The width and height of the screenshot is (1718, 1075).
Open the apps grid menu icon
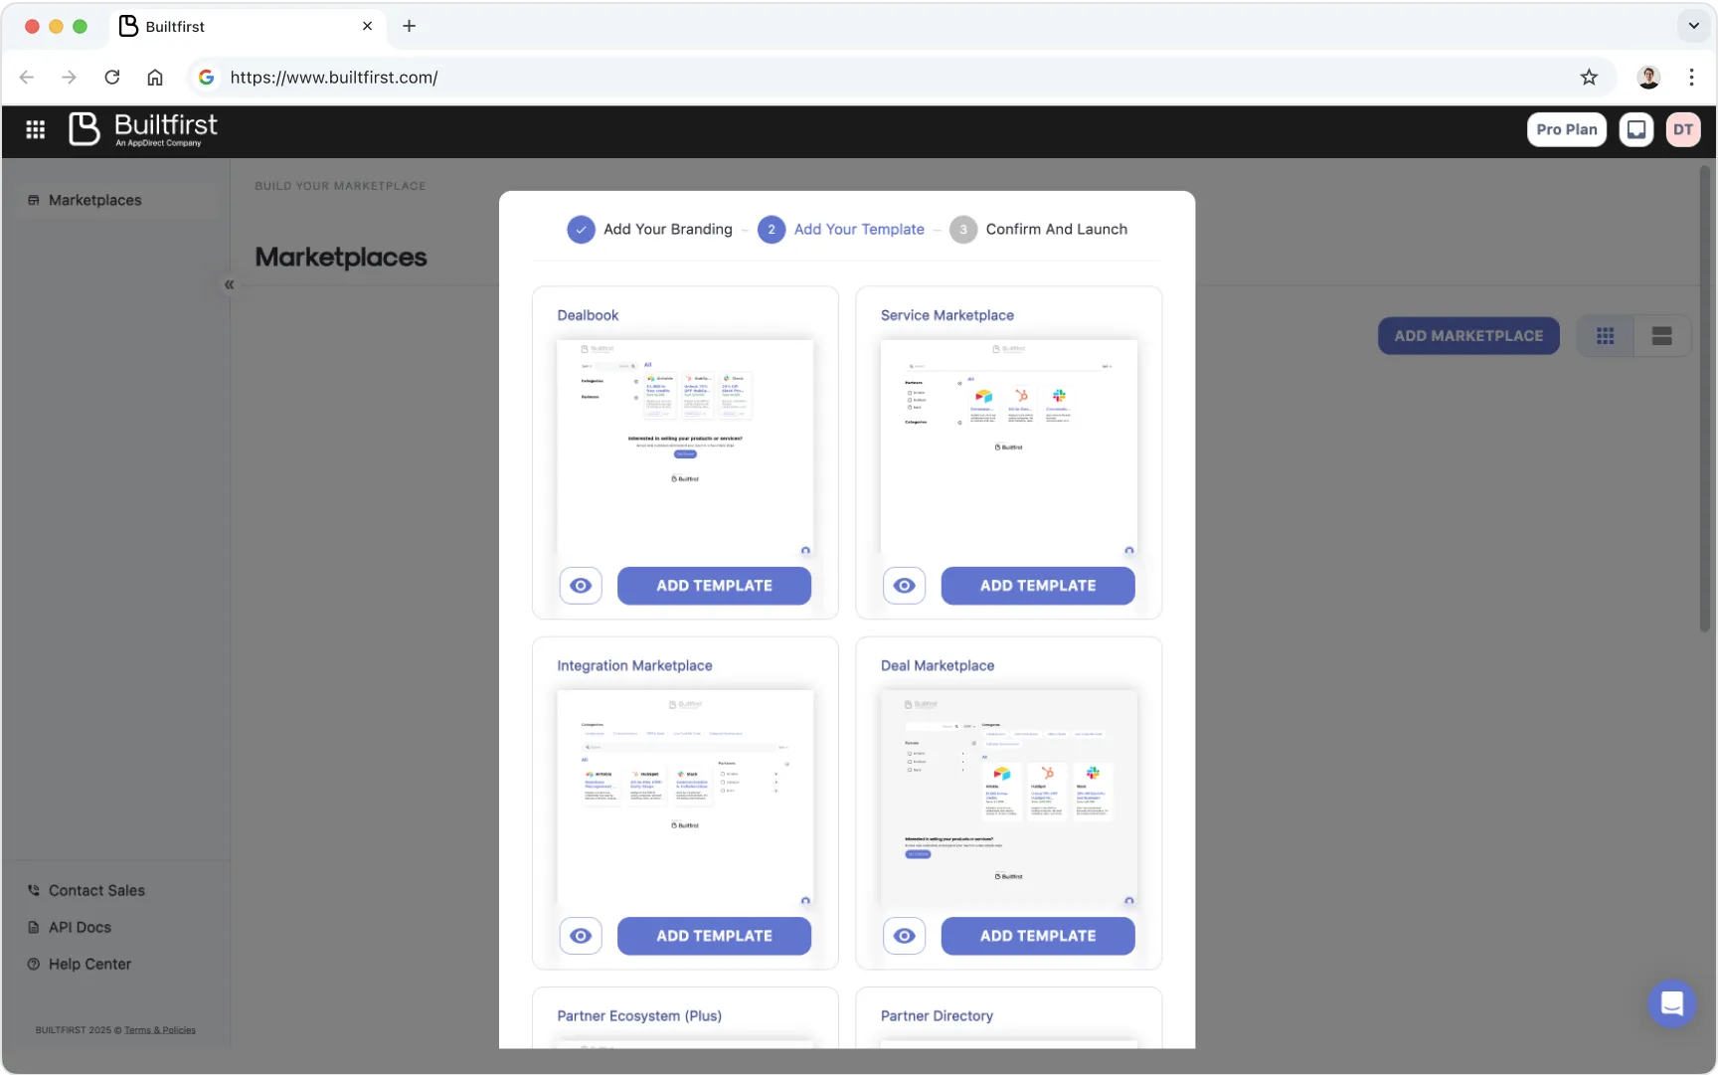pos(36,129)
